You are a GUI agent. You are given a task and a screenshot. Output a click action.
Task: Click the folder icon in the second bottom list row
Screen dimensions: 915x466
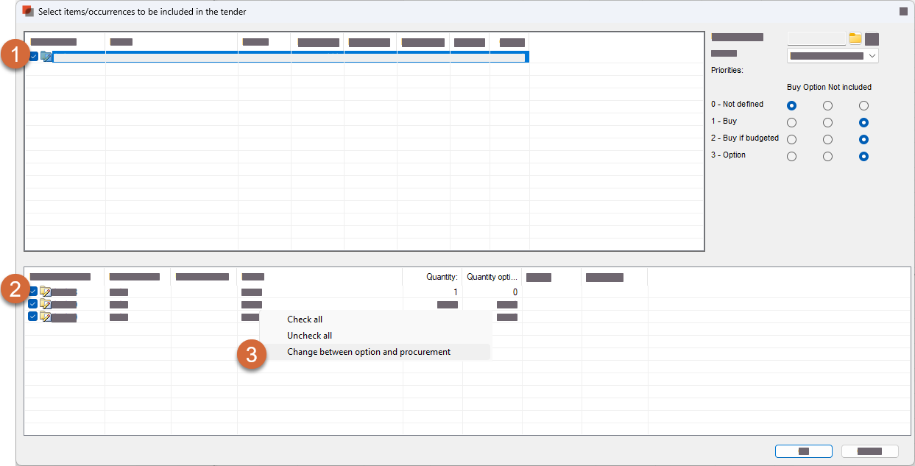coord(46,304)
